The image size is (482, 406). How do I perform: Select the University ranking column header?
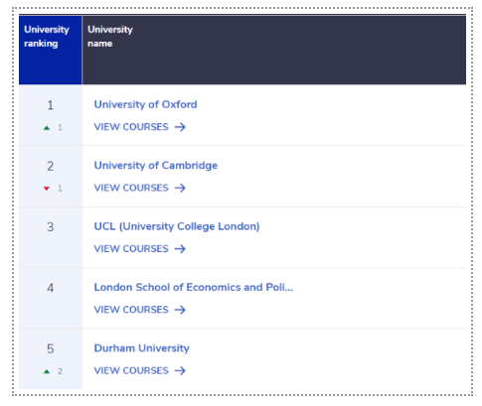pyautogui.click(x=51, y=50)
